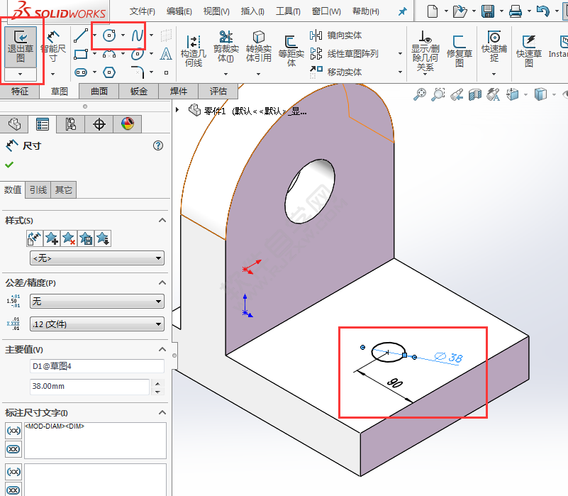Accept the dimension with the green checkmark
The image size is (568, 496).
(x=9, y=164)
